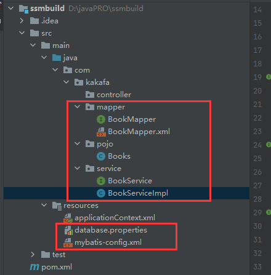This screenshot has height=275, width=271.
Task: Click the Maven pom.xml icon
Action: tap(34, 267)
